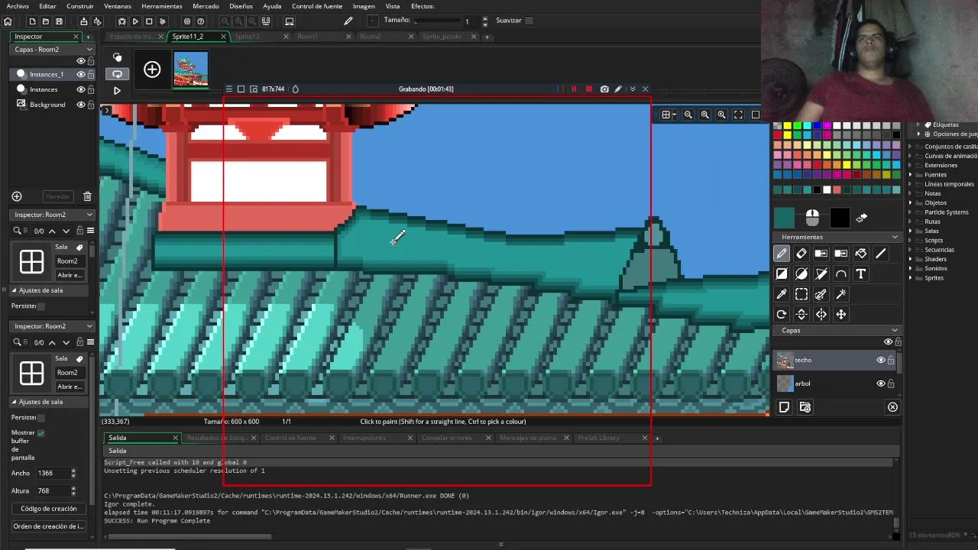Click the Orden de creación de instancias button

pyautogui.click(x=49, y=526)
